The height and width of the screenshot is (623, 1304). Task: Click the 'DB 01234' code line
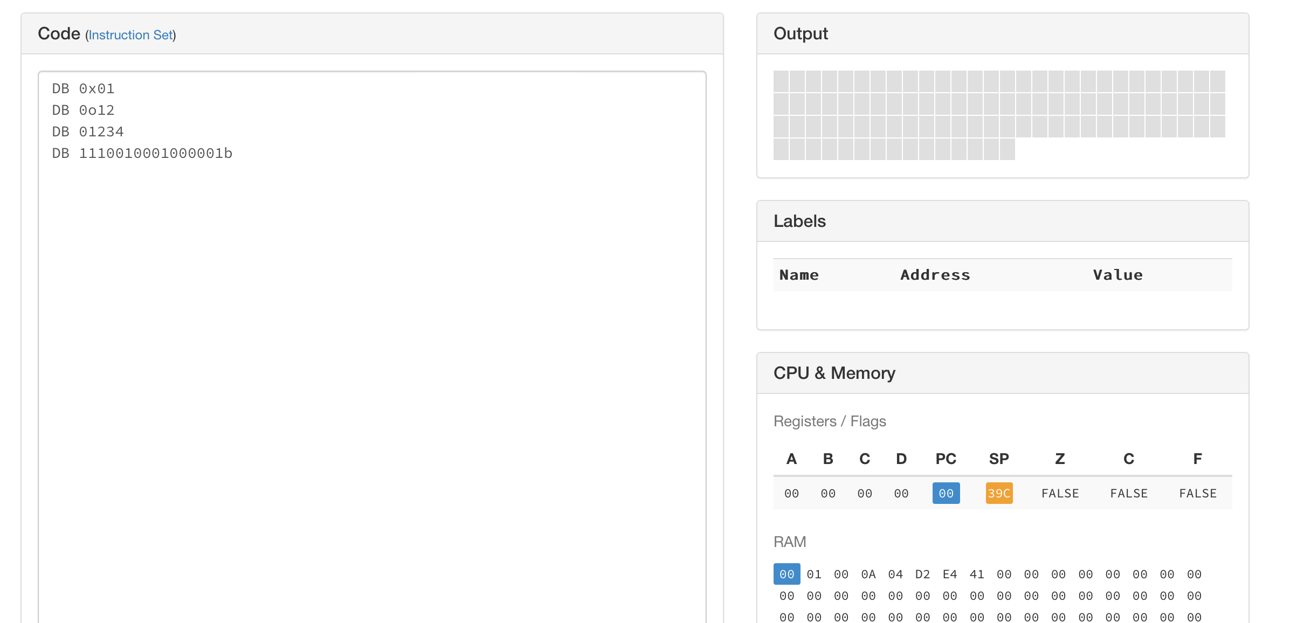[x=88, y=131]
